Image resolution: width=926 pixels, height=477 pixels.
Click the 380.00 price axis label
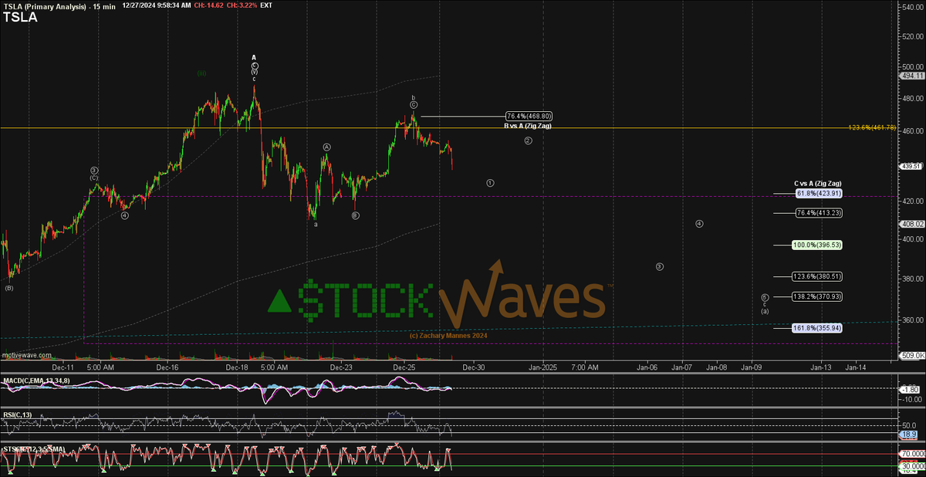[x=912, y=279]
